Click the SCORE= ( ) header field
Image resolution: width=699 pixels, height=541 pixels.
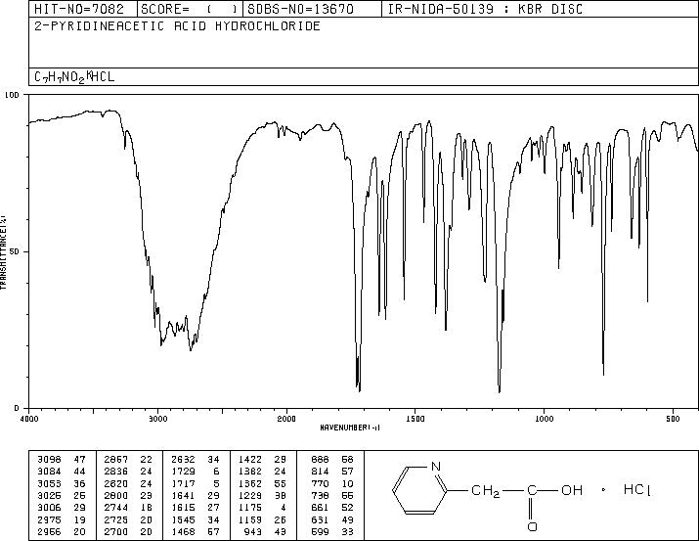coord(190,9)
